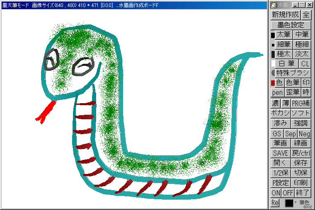Screen dimensions: 315x210
Task: Apply the 濃 darken effect
Action: coord(276,104)
